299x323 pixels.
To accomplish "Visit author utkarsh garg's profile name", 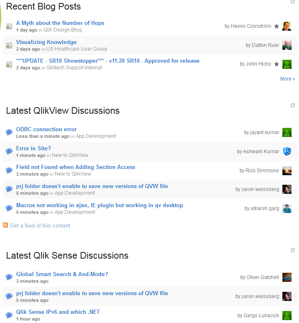I will [265, 208].
